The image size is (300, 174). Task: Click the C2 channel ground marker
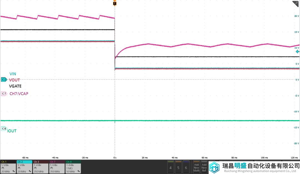(x=4, y=80)
